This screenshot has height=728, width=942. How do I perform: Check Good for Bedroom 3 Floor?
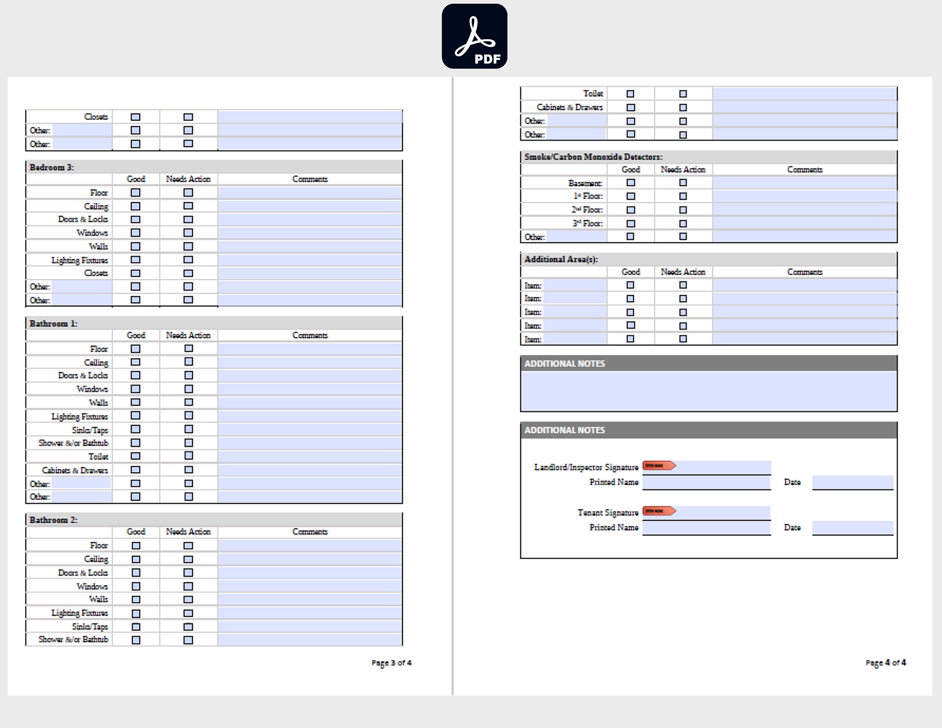point(135,192)
